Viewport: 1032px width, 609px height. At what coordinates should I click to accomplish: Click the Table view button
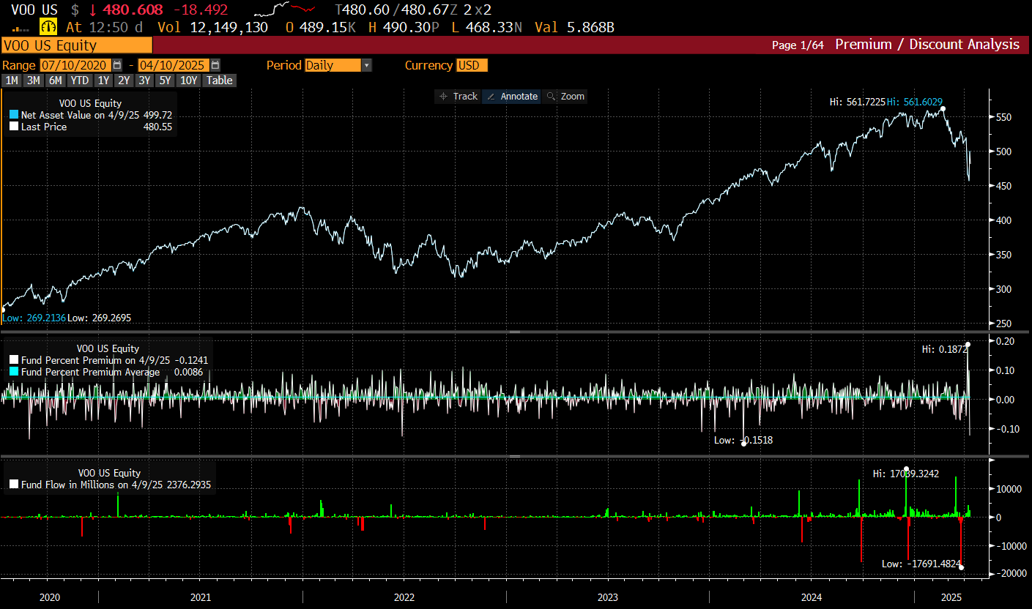(x=219, y=81)
